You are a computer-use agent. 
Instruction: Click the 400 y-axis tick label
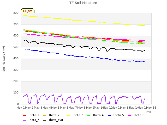[x=16, y=58]
